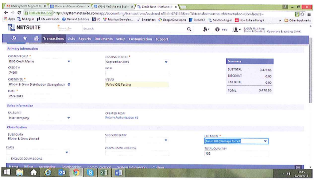Screen dimensions: 314x180
Task: Open File Explorer from the taskbar
Action: pyautogui.click(x=20, y=172)
